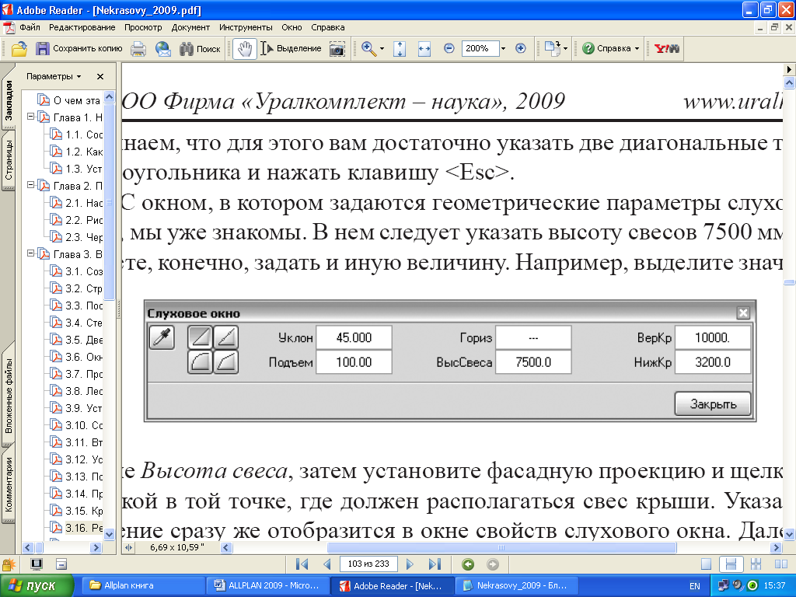Go to bookmark 2.3. Чер
The height and width of the screenshot is (597, 796).
pos(77,237)
